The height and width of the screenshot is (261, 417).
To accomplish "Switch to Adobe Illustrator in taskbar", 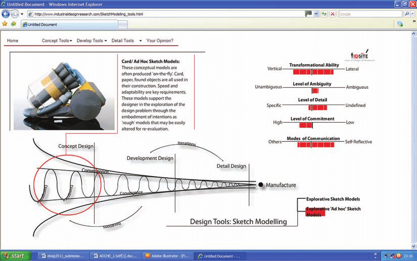I will pyautogui.click(x=167, y=256).
